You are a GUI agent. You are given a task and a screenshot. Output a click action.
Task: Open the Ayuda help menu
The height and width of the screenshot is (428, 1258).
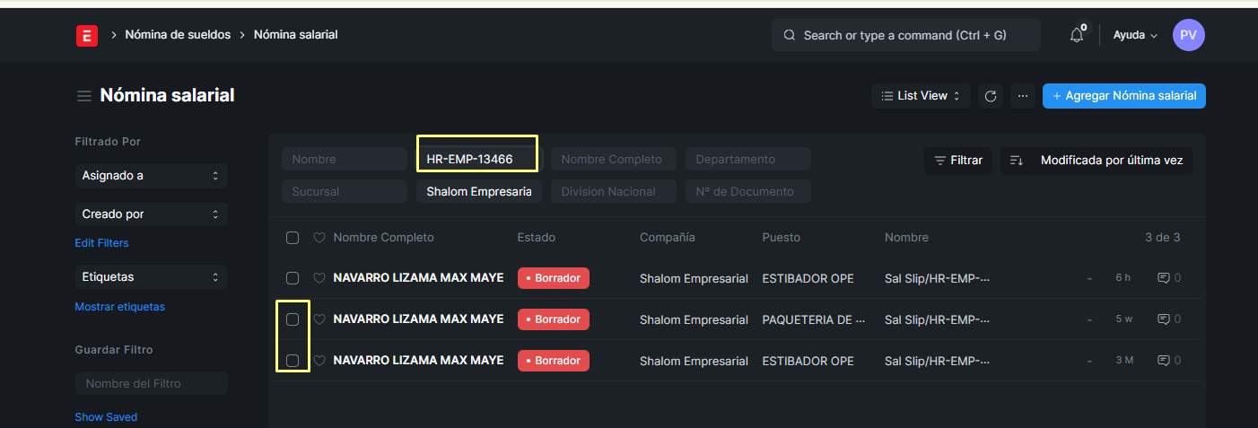point(1135,35)
